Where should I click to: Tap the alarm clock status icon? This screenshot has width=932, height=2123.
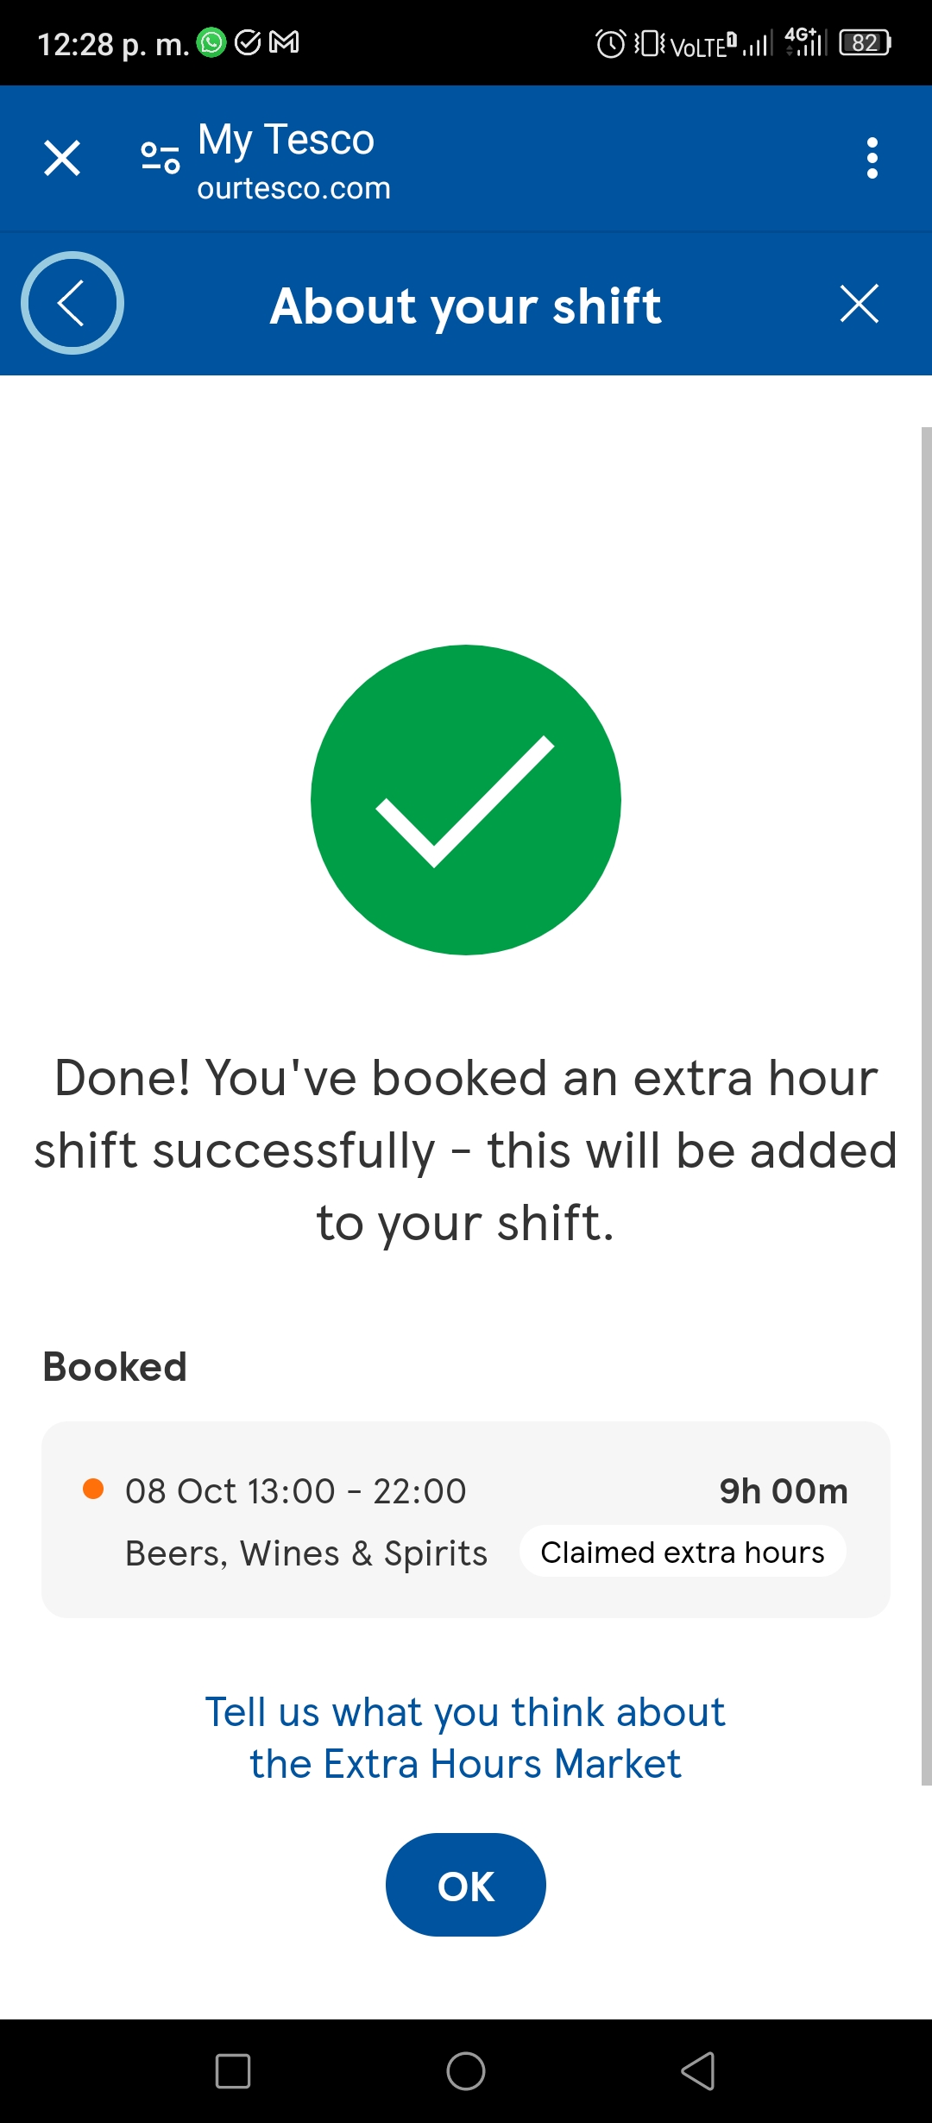611,43
